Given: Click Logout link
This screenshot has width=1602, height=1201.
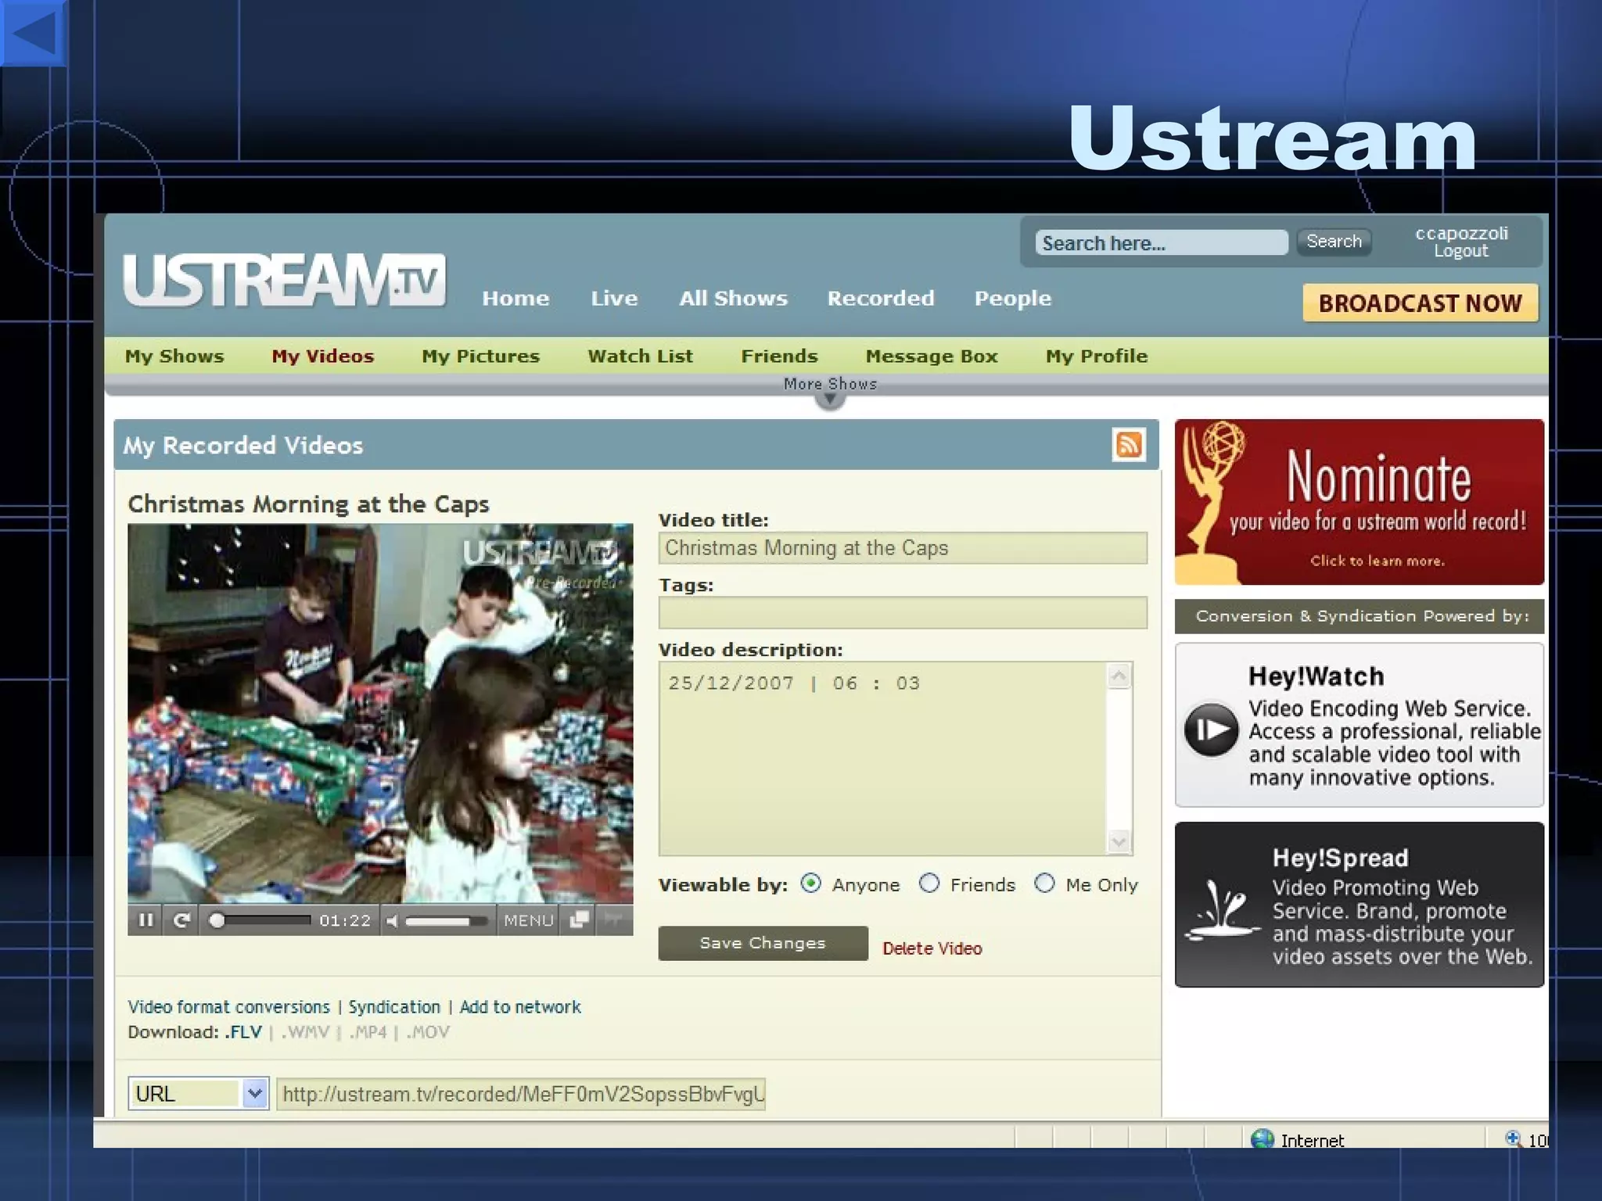Looking at the screenshot, I should click(x=1461, y=251).
